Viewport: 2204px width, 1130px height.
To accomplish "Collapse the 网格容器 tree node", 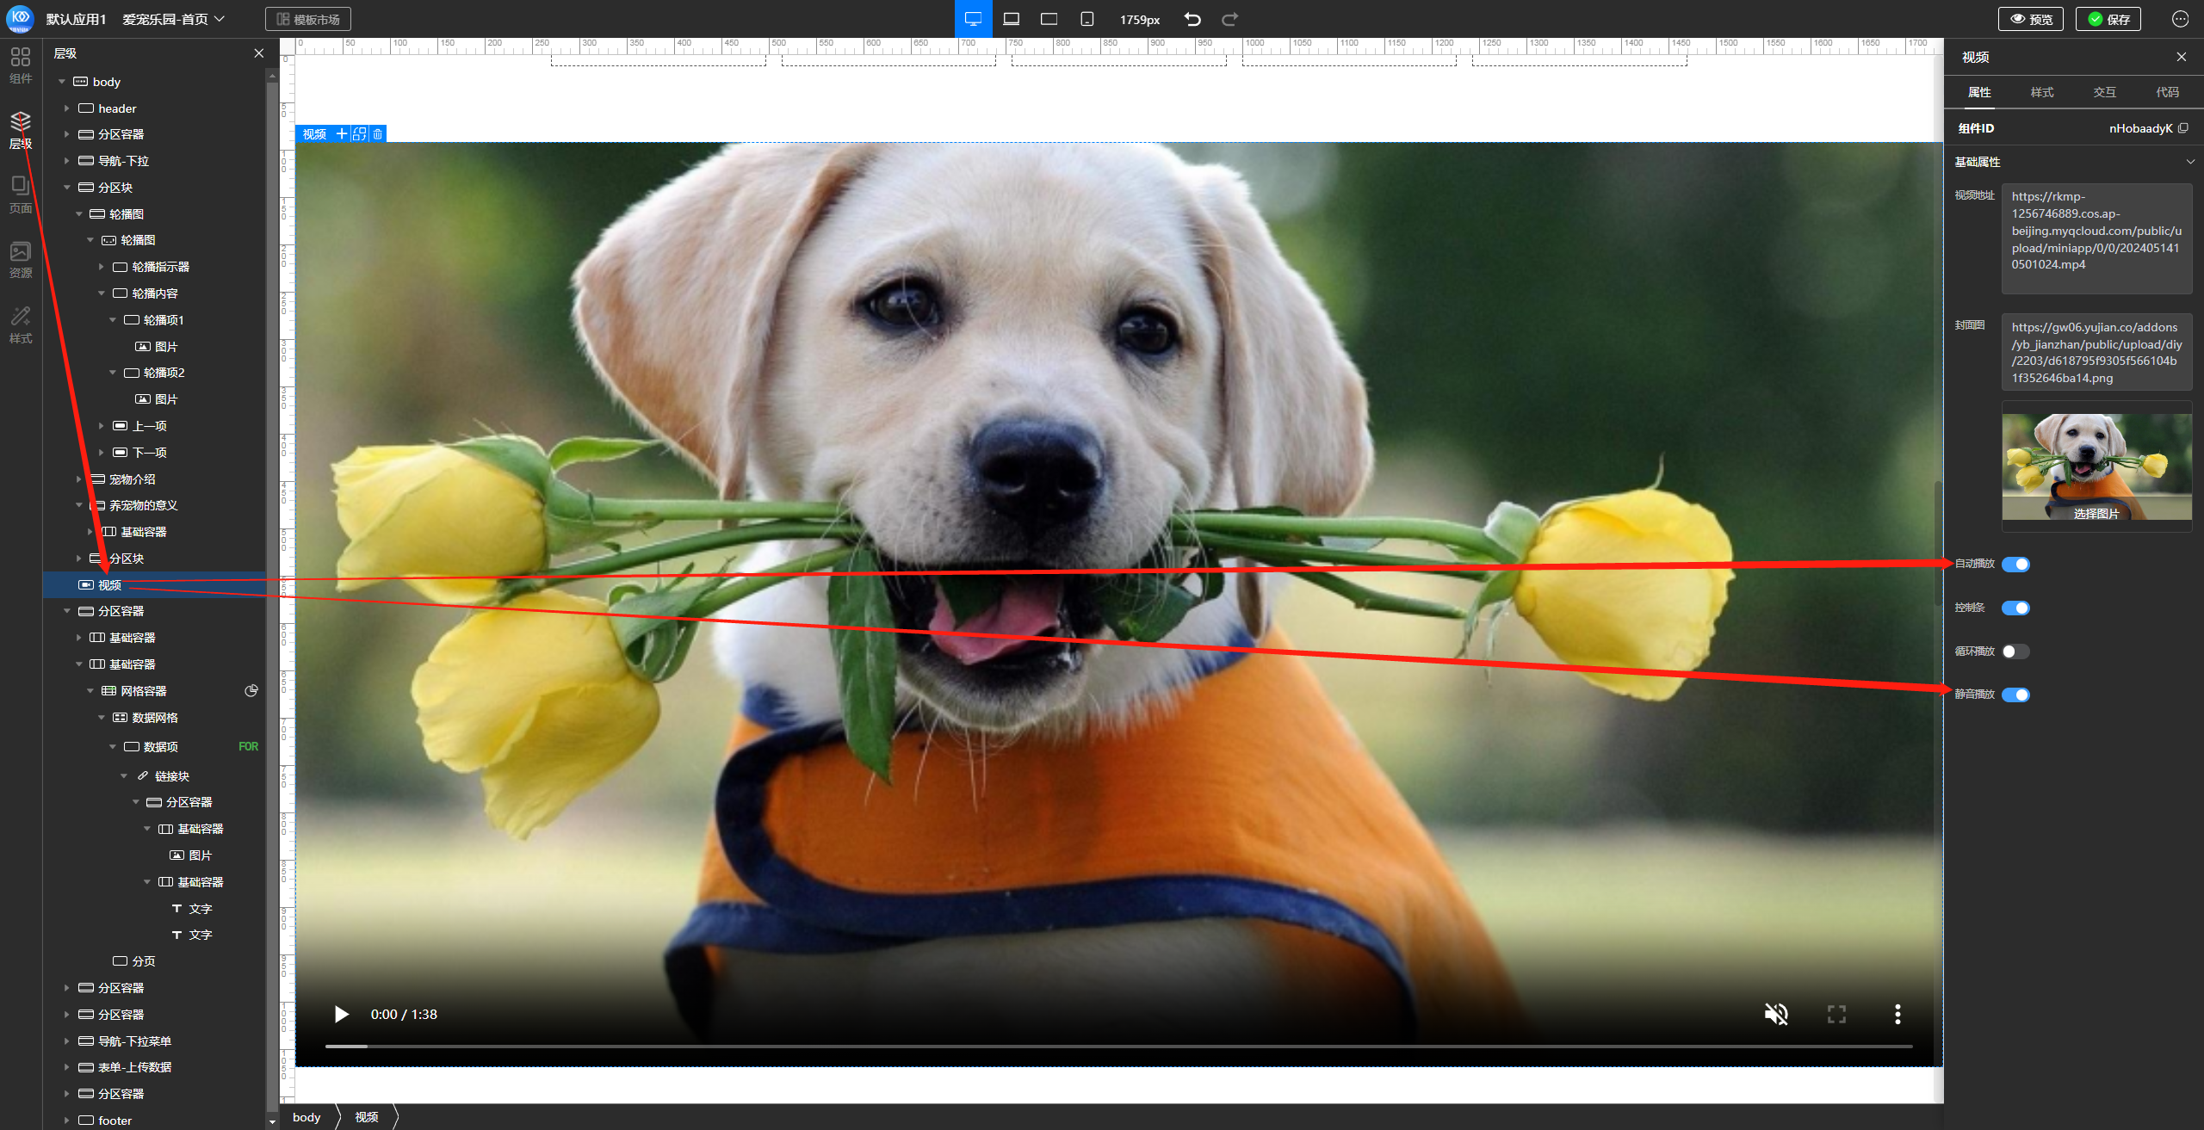I will click(90, 691).
